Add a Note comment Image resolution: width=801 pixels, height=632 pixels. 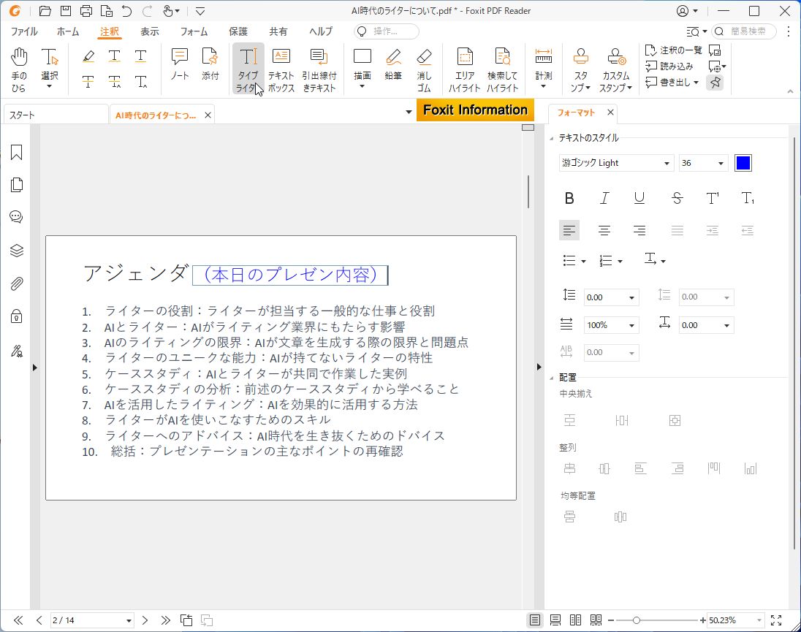180,64
